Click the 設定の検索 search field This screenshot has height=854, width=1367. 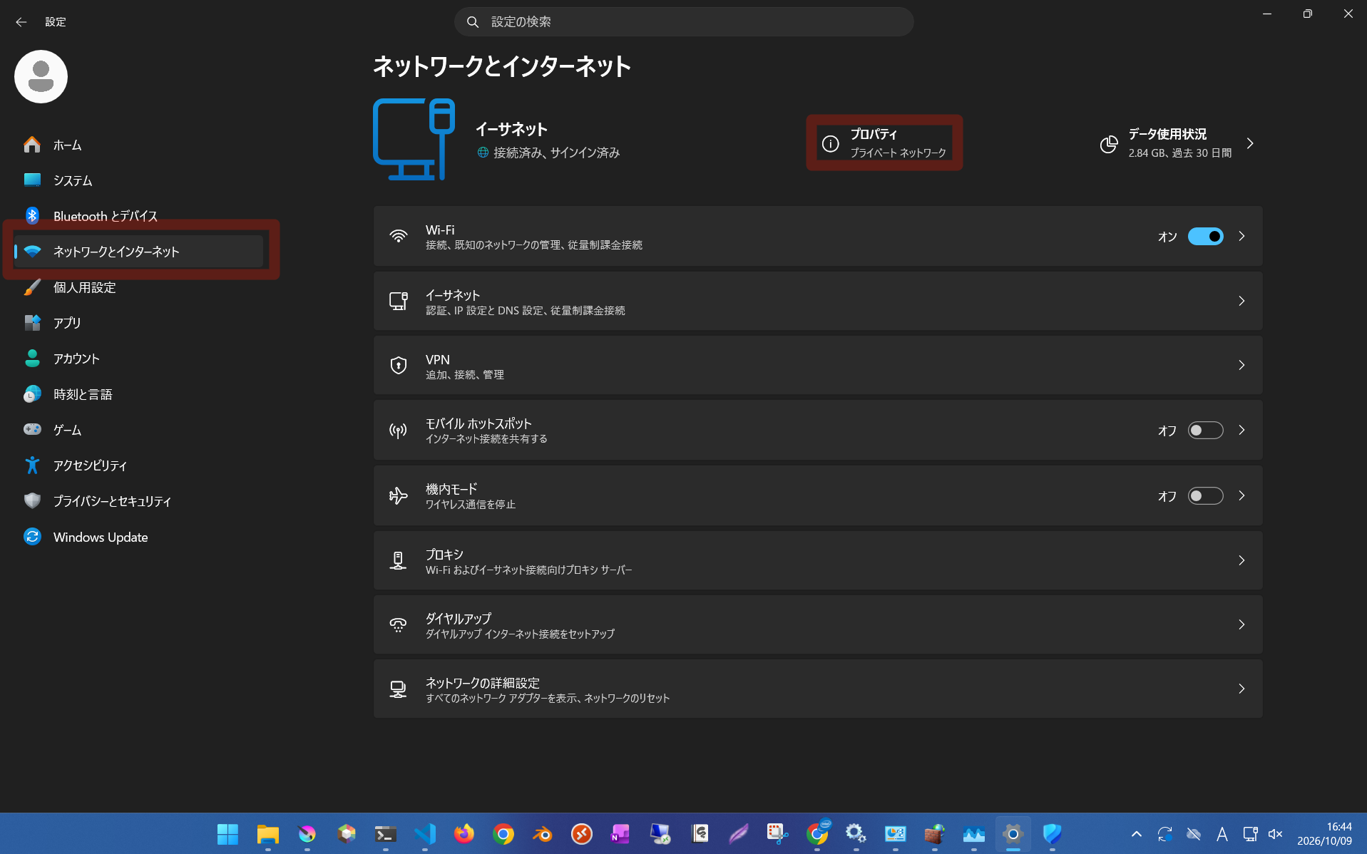(684, 22)
